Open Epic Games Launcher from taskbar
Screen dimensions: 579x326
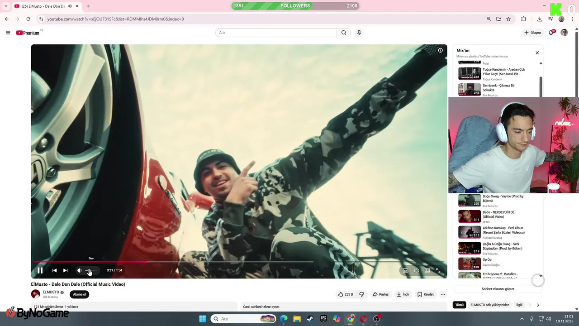323,319
